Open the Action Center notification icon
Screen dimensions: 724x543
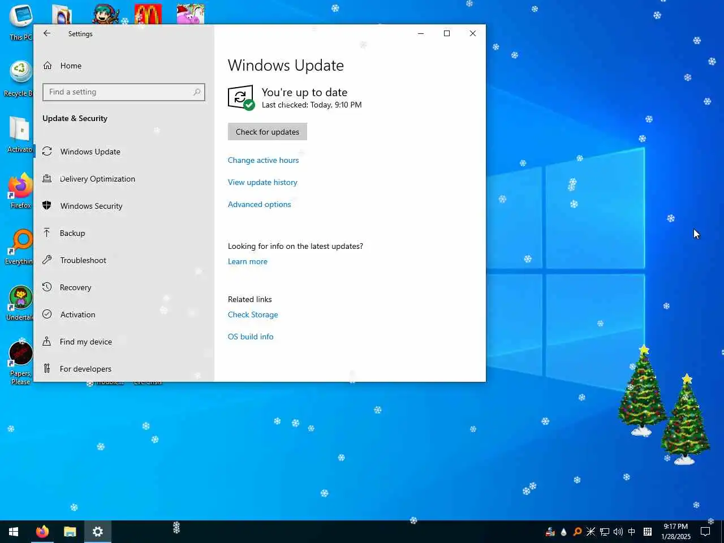[x=705, y=532]
